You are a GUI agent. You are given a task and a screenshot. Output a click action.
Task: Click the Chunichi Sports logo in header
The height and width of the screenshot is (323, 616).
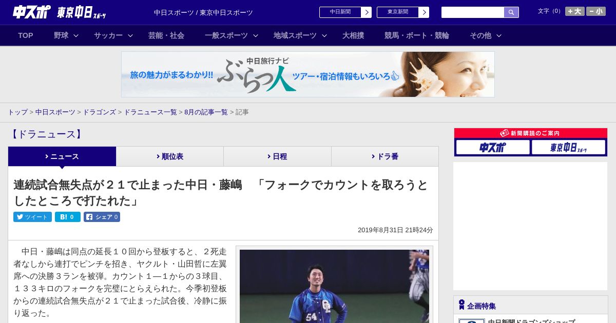(x=31, y=12)
